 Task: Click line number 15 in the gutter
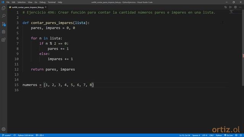click(x=16, y=85)
